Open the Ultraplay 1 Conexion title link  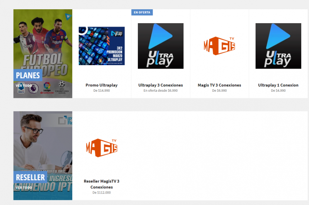tap(278, 85)
